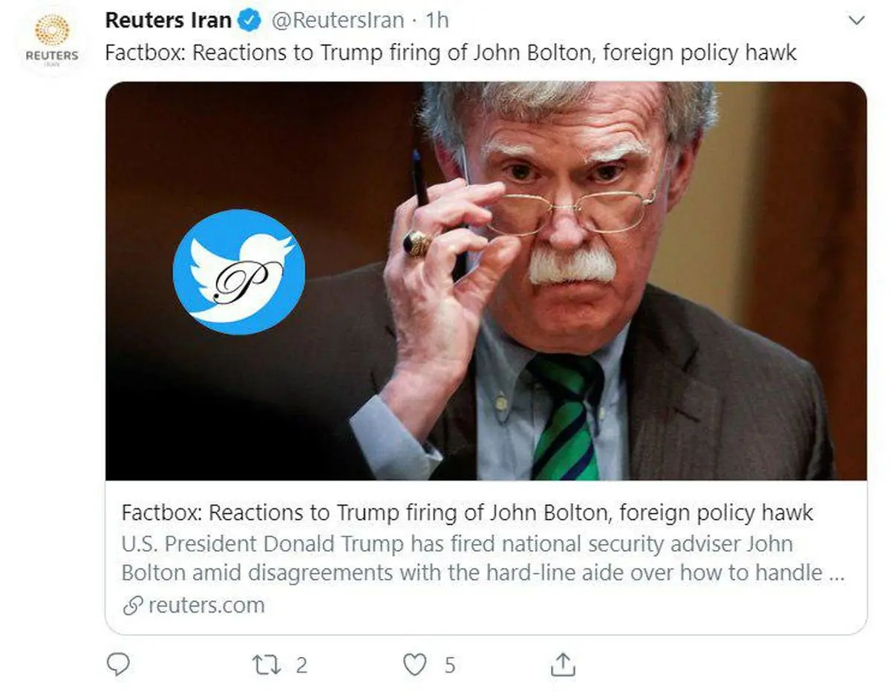Click the green striped tie in the photo

point(566,416)
